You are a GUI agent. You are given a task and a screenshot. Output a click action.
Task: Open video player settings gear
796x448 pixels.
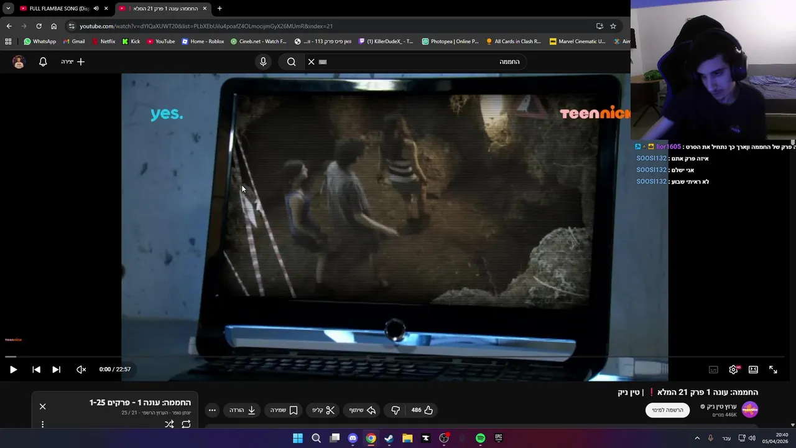click(734, 370)
